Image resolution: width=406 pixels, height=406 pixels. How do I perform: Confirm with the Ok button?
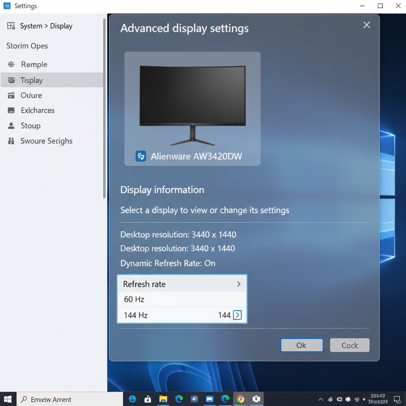[302, 345]
